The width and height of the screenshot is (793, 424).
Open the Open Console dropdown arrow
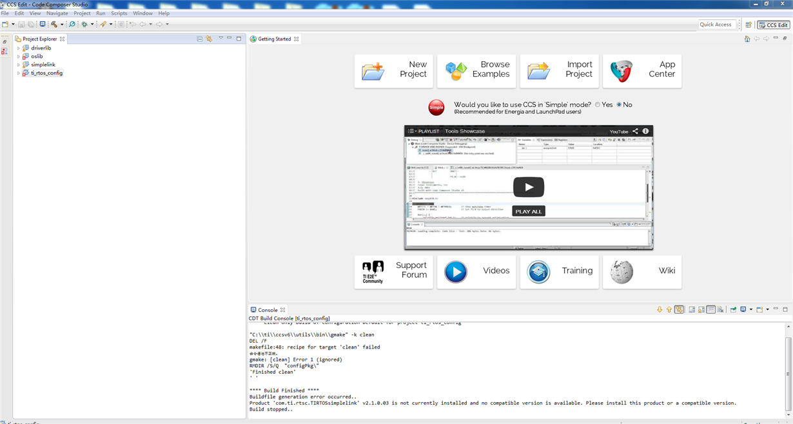pos(767,310)
